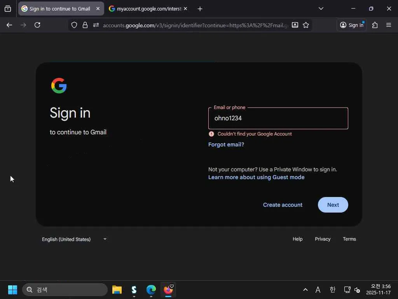Open Firefox View icon in tab bar
The image size is (398, 299).
point(8,9)
